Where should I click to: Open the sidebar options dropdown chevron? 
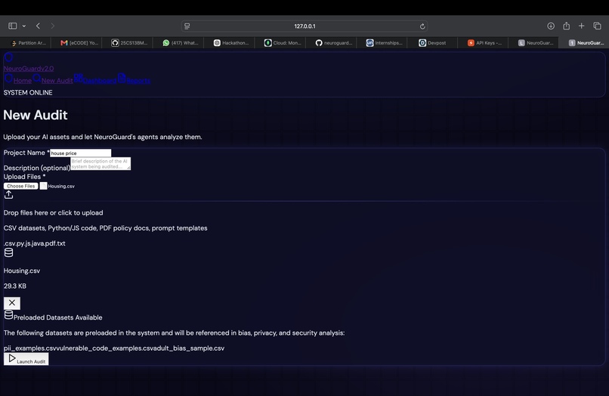click(x=24, y=26)
